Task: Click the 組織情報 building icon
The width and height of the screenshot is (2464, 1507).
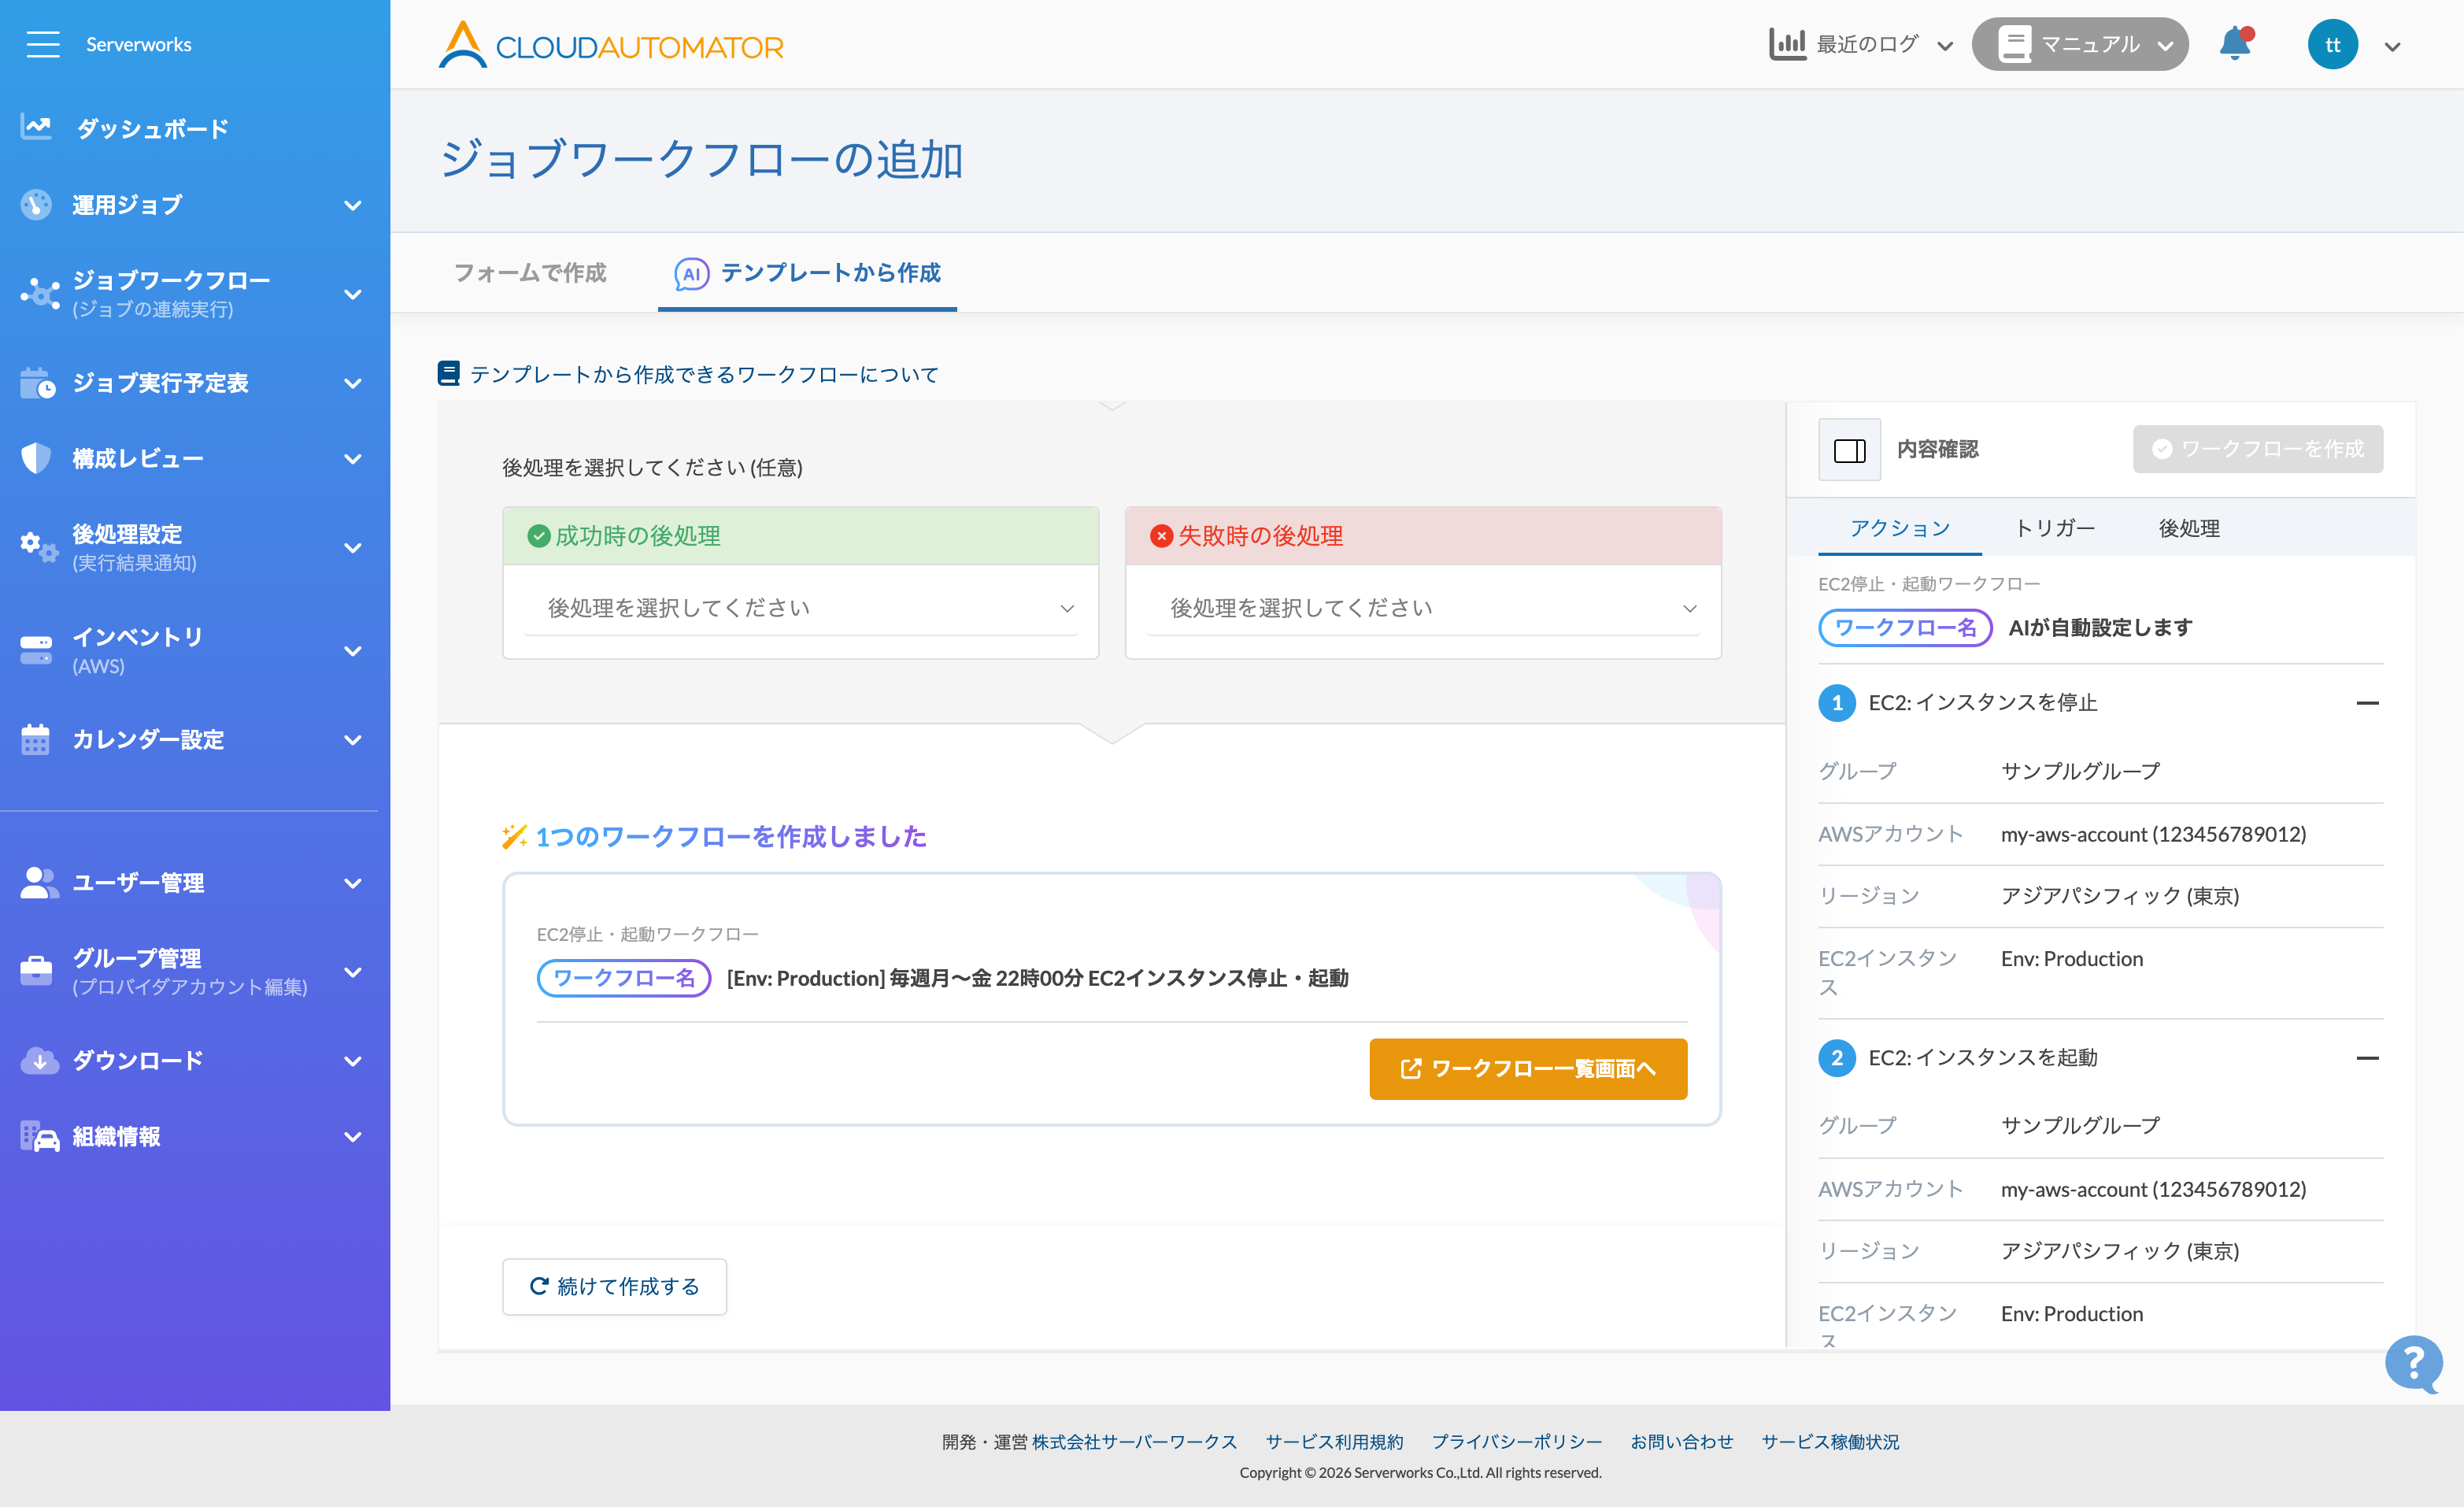Action: 39,1136
